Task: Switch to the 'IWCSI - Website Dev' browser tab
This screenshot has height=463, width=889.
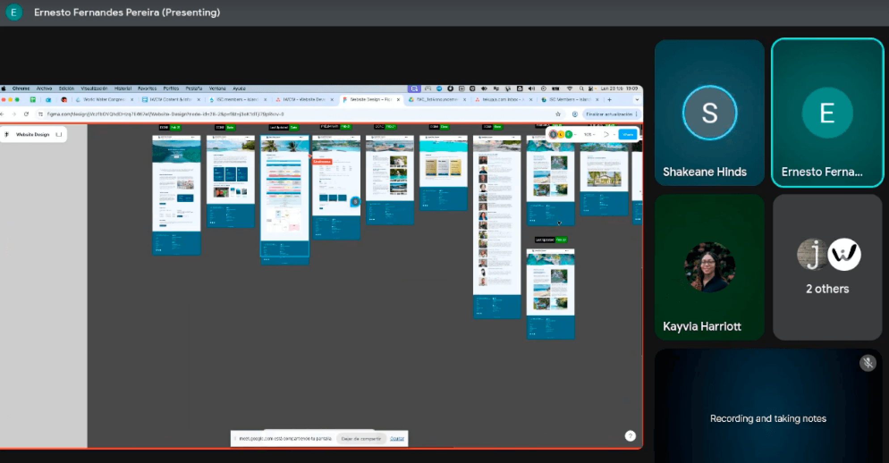Action: (304, 100)
